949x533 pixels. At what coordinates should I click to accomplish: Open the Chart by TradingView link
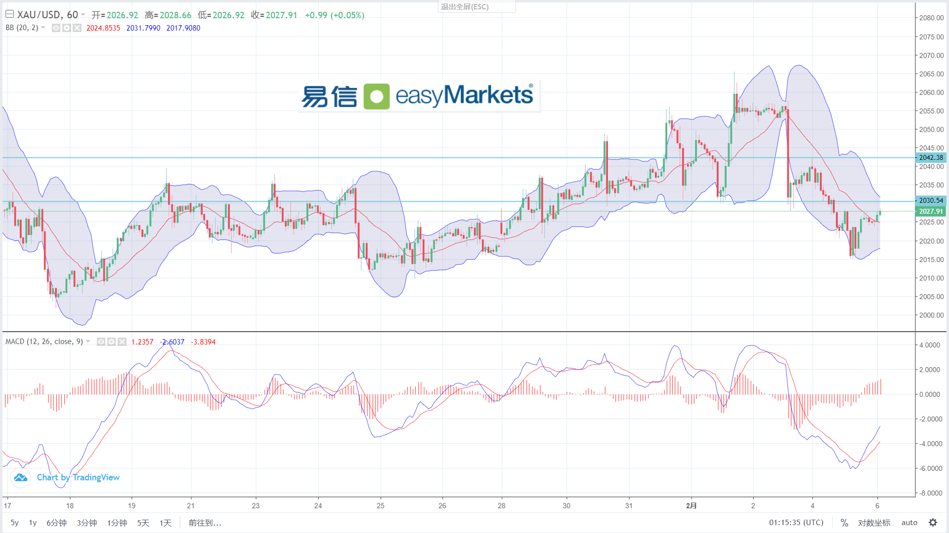tap(78, 477)
